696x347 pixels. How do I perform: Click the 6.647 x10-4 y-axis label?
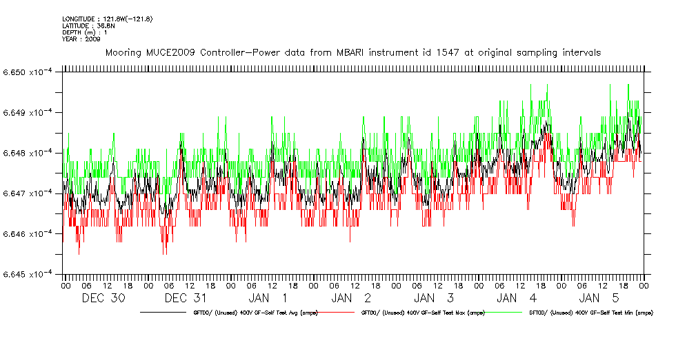click(x=28, y=193)
